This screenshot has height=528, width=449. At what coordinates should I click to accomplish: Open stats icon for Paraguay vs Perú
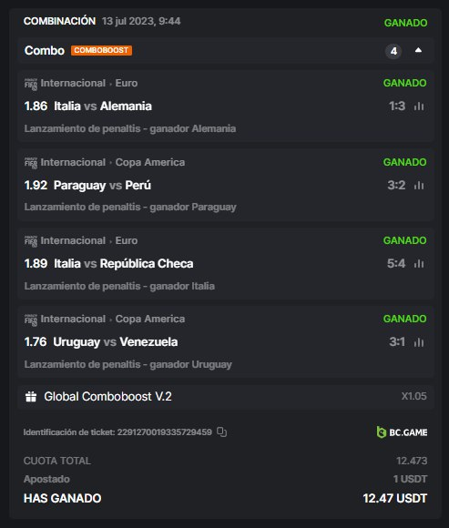click(419, 185)
